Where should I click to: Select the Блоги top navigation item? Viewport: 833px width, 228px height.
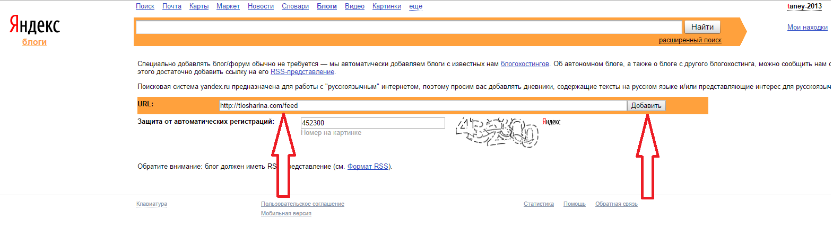[x=327, y=6]
